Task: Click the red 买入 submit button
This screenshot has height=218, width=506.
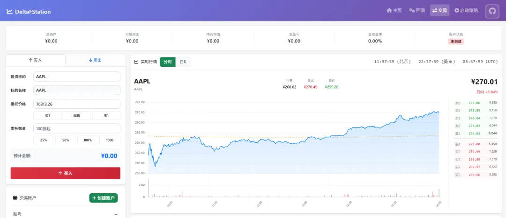Action: coord(66,173)
